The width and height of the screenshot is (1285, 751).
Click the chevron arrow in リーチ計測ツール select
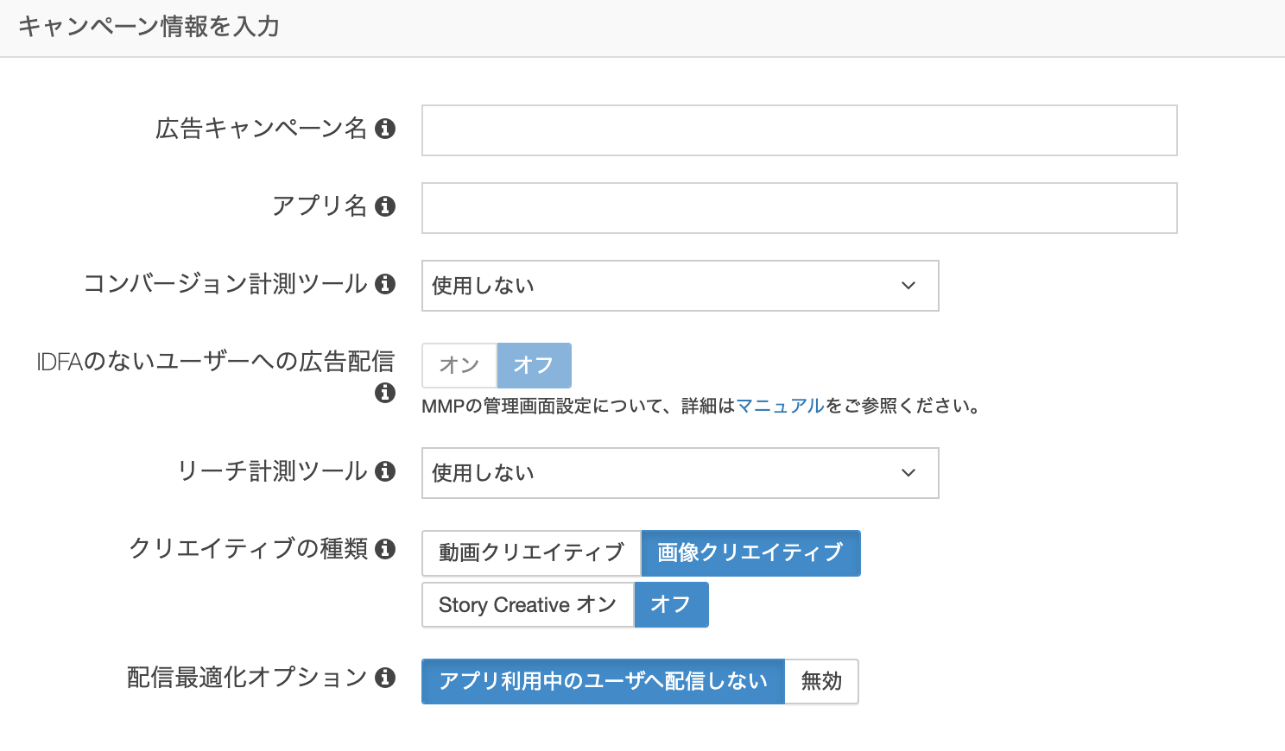pos(908,473)
